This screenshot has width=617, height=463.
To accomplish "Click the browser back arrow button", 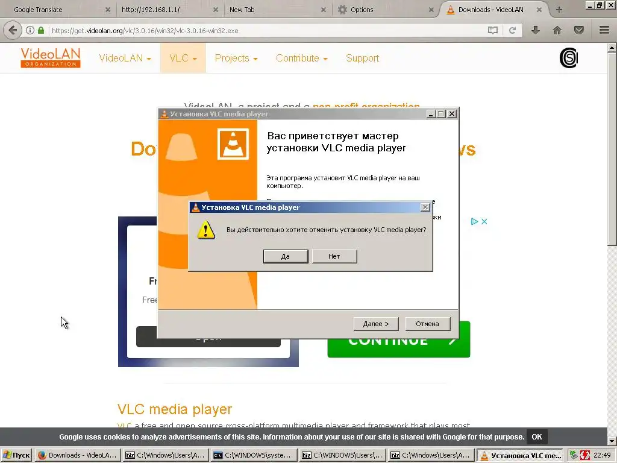I will tap(13, 30).
